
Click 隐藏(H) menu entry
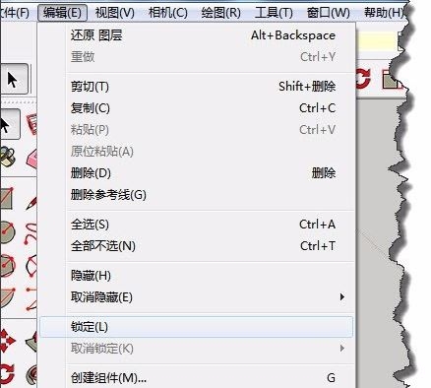(197, 276)
